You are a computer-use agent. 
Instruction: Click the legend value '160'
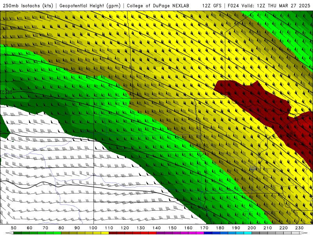[x=188, y=228]
